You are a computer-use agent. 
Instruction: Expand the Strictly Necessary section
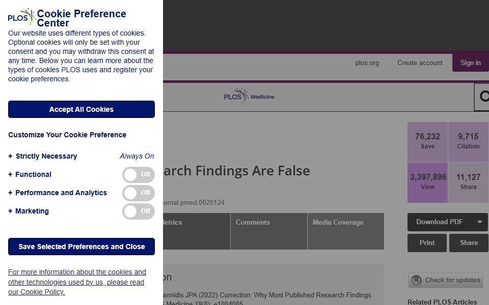pyautogui.click(x=43, y=156)
